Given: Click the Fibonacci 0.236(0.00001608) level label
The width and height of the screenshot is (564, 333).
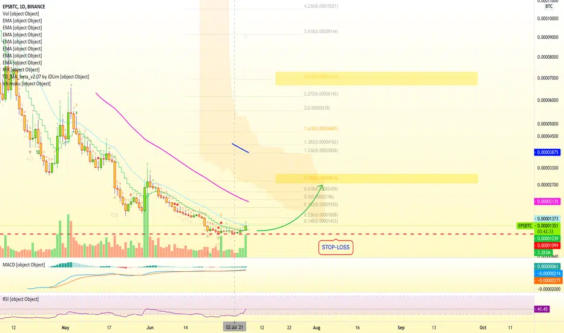Looking at the screenshot, I should tap(321, 214).
